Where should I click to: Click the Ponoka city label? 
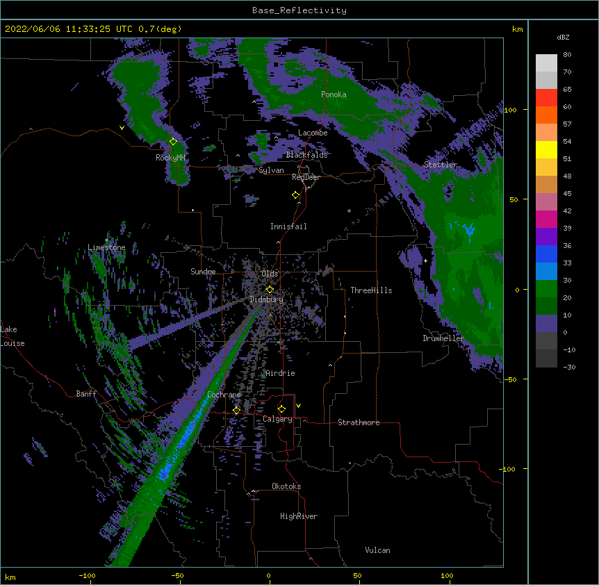click(334, 94)
